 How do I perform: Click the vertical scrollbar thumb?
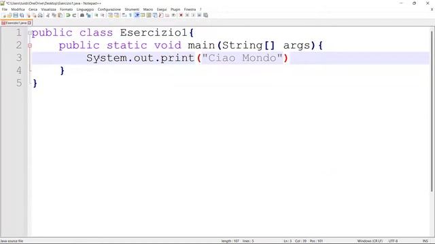pos(432,110)
